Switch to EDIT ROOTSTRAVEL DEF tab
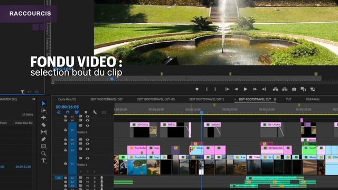The image size is (338, 190). tap(107, 99)
